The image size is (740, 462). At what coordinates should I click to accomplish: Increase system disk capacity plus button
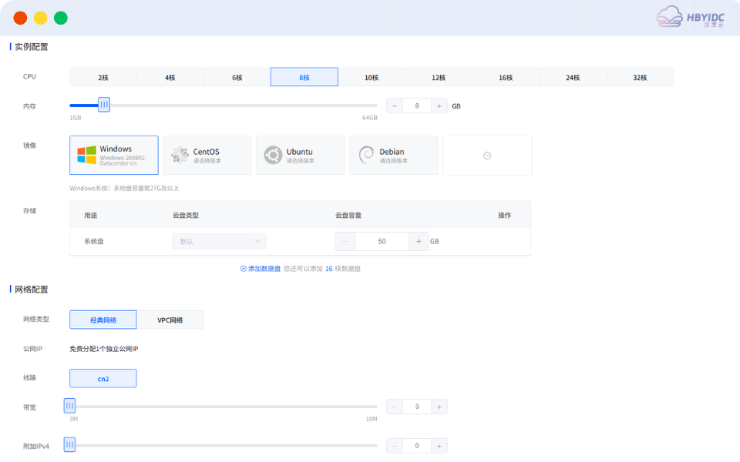(419, 241)
